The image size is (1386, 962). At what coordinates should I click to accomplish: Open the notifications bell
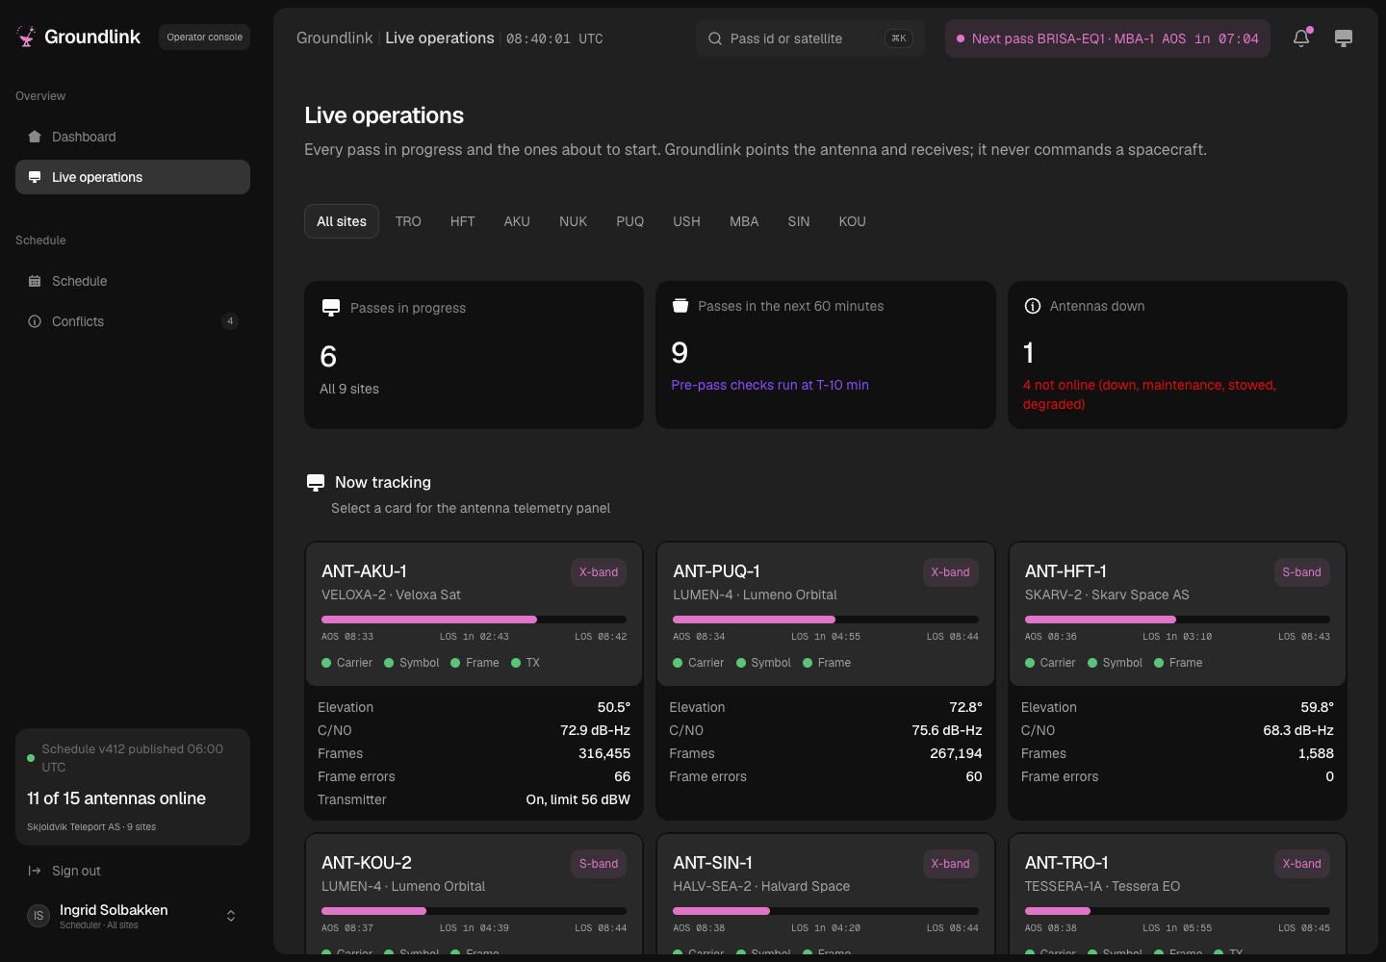pyautogui.click(x=1301, y=38)
